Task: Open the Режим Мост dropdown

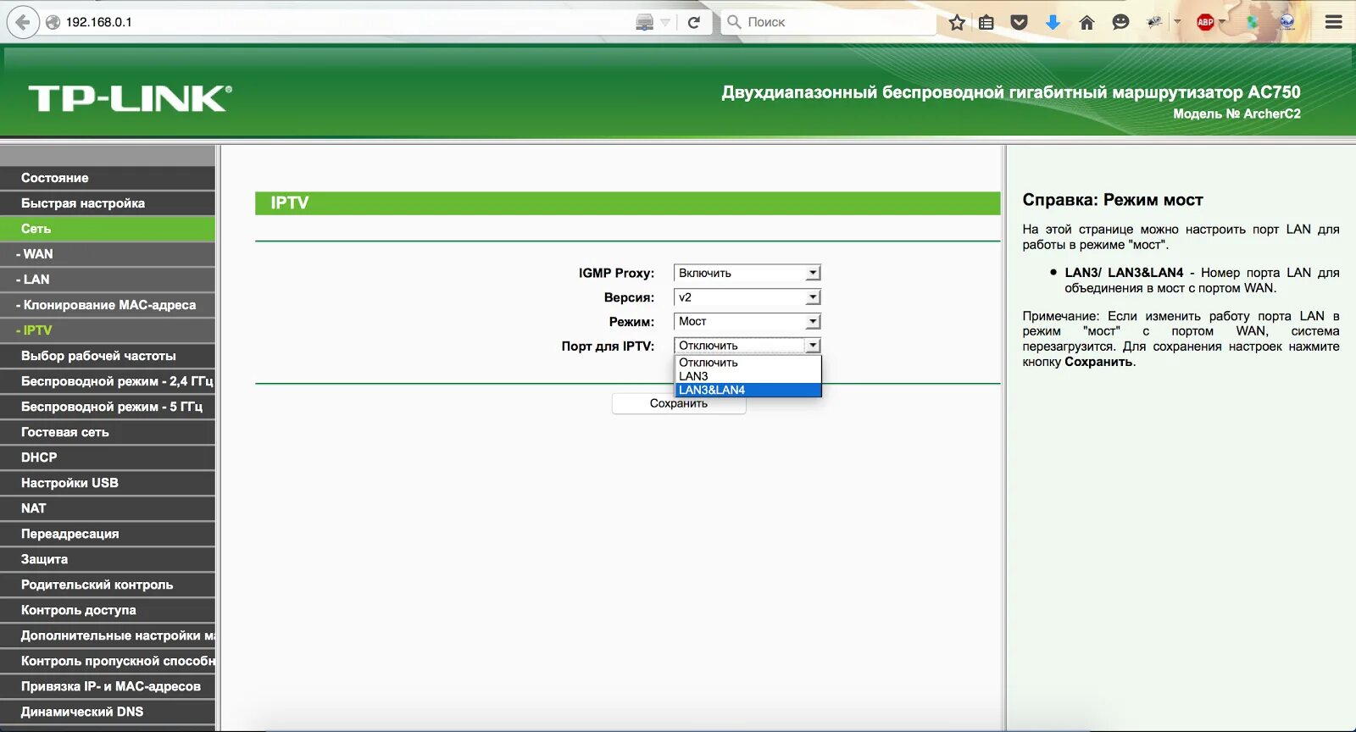Action: pos(747,321)
